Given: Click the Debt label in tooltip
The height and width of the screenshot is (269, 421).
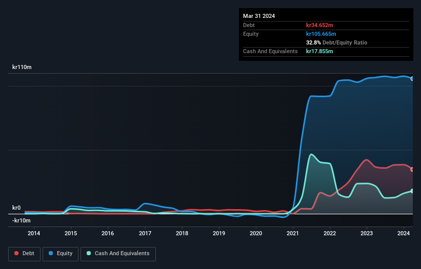Looking at the screenshot, I should click(x=249, y=25).
